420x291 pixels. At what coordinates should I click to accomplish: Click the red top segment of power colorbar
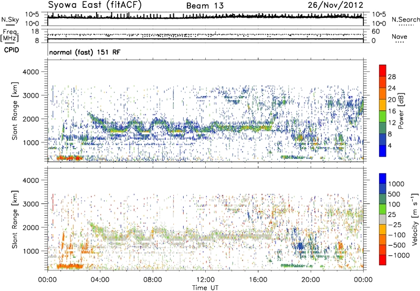click(x=383, y=70)
